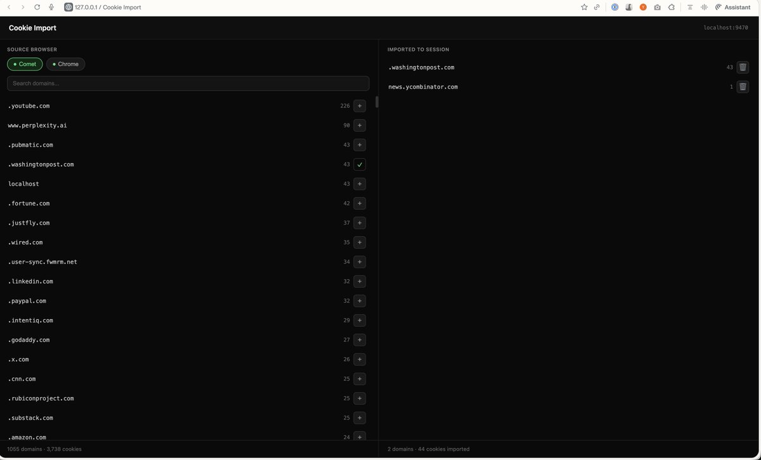Open the camera screenshot tool

click(x=657, y=7)
